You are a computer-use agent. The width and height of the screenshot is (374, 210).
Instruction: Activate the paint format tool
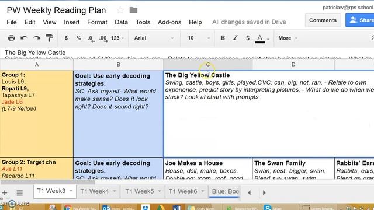(x=49, y=38)
